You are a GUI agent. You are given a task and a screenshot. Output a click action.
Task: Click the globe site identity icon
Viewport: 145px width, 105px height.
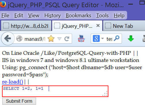19,39
